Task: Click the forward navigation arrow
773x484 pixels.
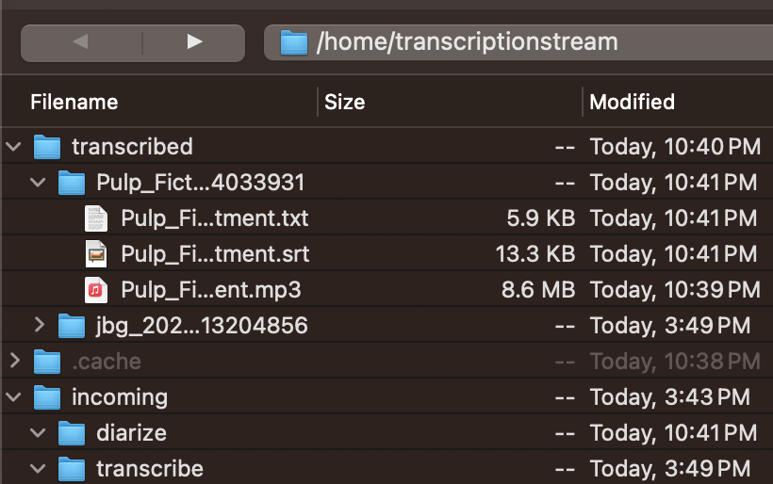Action: pos(194,42)
